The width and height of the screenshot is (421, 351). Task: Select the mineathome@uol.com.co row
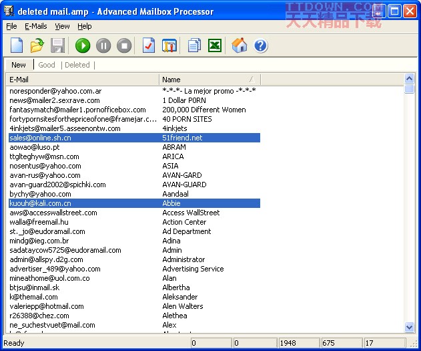point(134,278)
